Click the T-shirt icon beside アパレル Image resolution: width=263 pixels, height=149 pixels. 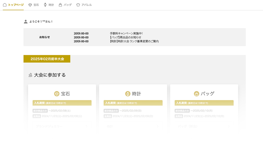(x=78, y=5)
